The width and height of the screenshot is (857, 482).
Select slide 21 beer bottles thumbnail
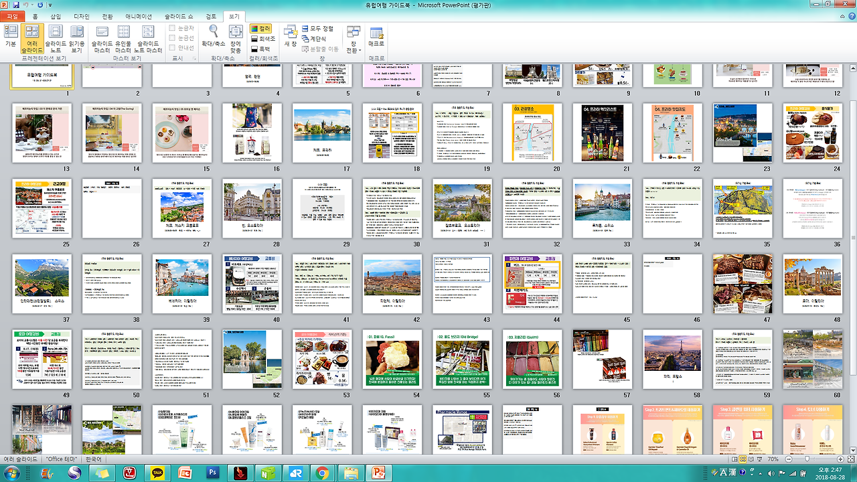tap(603, 133)
